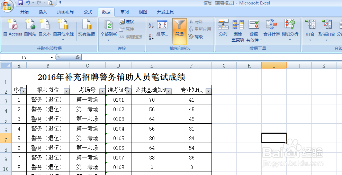Viewport: 342px width, 175px height.
Task: Select 第一考场 cell in row 8
Action: point(88,148)
